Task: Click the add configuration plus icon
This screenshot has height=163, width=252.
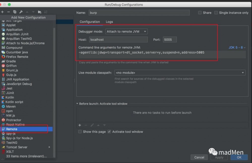Action: coord(3,12)
